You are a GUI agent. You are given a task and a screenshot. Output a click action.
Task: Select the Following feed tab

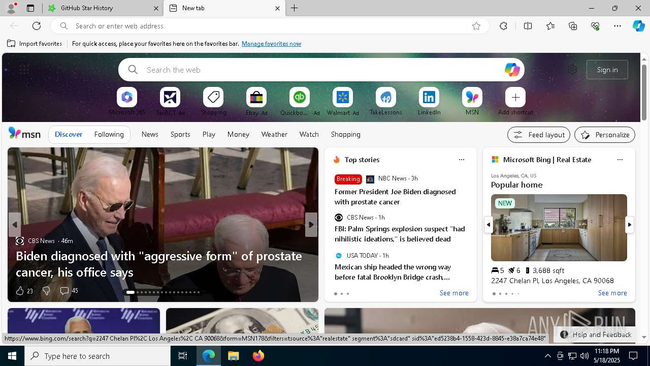pos(109,134)
